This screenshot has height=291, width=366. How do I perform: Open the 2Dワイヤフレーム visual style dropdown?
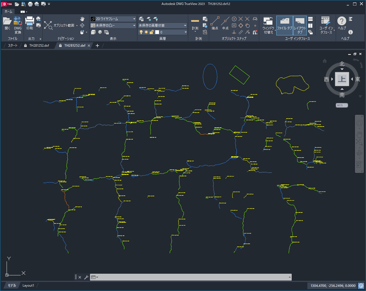[113, 19]
